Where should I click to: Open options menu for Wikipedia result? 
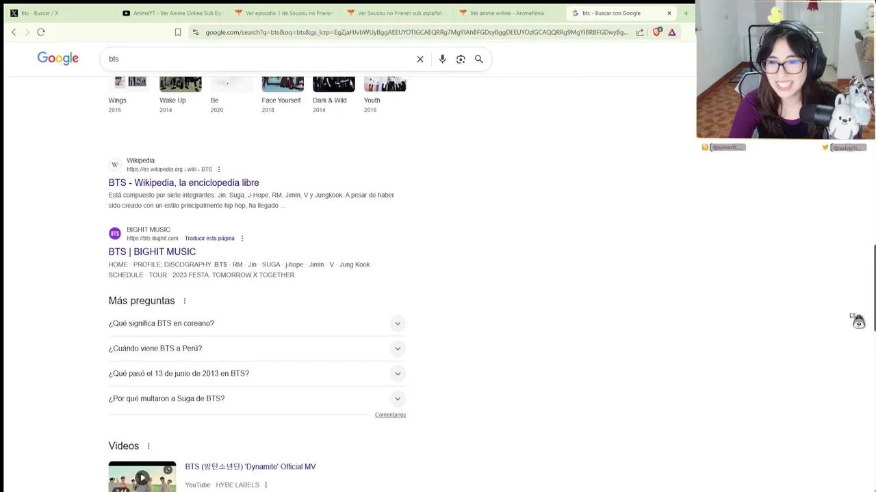tap(219, 169)
